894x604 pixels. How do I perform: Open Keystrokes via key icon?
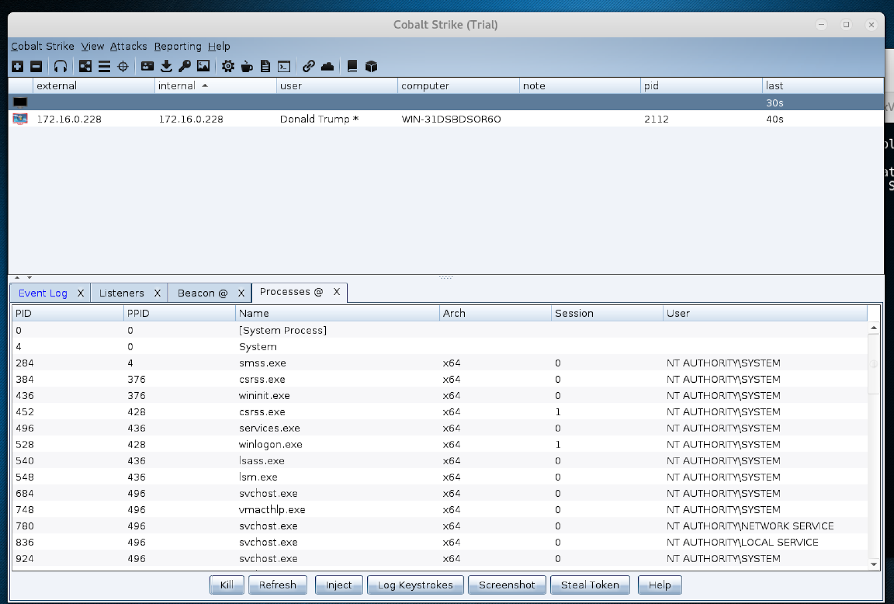tap(184, 66)
